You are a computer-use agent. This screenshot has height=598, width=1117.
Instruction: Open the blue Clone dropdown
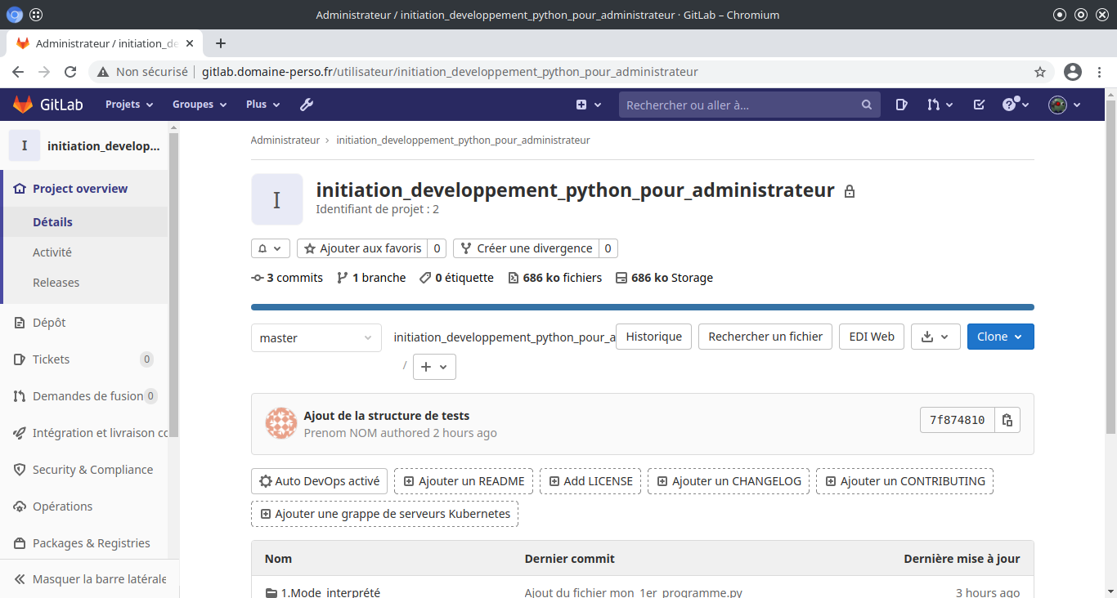click(x=1000, y=337)
